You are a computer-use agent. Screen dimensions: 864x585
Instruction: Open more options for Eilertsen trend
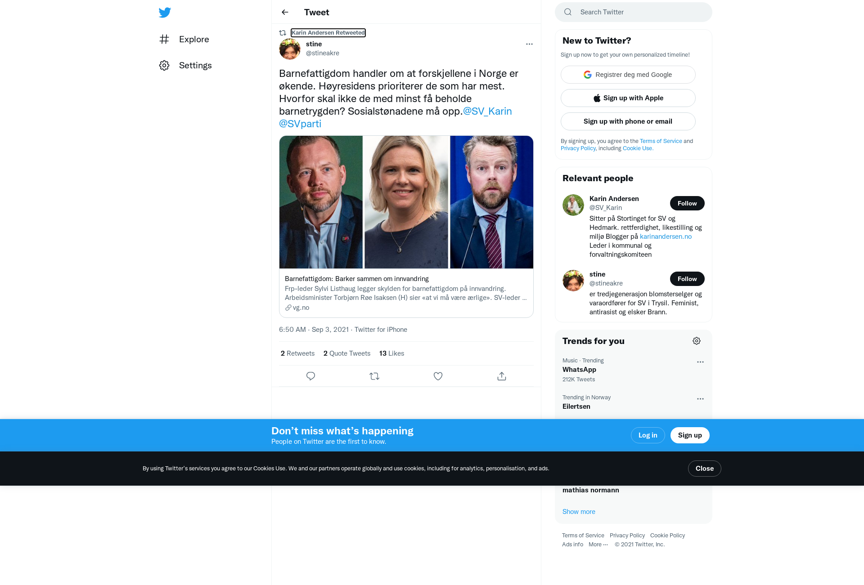pyautogui.click(x=700, y=399)
